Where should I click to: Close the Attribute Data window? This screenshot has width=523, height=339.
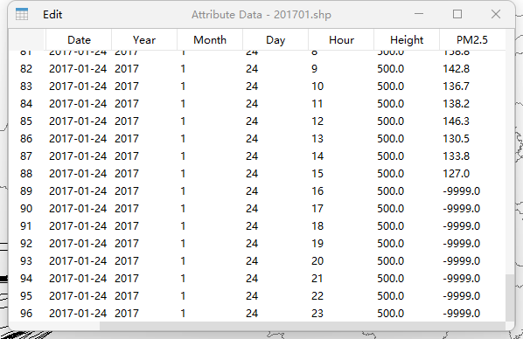pyautogui.click(x=496, y=14)
